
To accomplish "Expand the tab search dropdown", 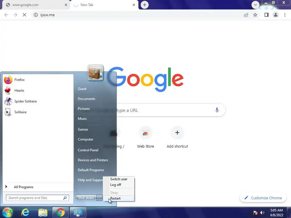I will 255,5.
